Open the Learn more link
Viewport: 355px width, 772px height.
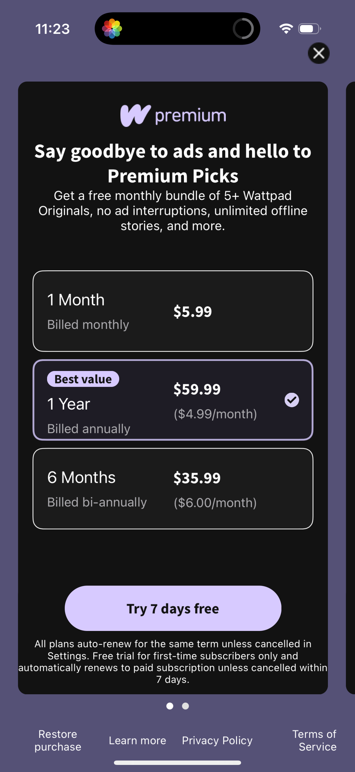click(137, 740)
